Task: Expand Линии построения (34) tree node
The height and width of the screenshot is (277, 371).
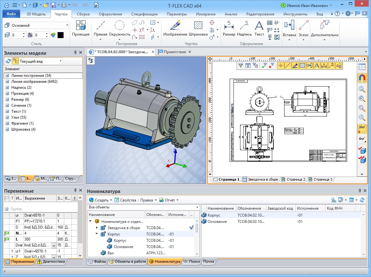Action: point(7,76)
